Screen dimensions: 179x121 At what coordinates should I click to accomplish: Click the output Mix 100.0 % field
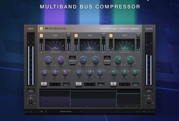pos(149,90)
